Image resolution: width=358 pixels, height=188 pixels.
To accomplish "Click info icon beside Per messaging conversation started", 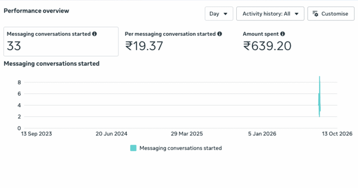I will coord(220,34).
